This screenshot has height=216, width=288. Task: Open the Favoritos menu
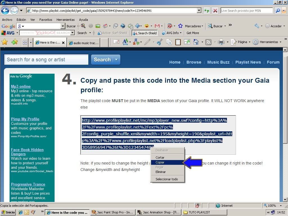46,20
